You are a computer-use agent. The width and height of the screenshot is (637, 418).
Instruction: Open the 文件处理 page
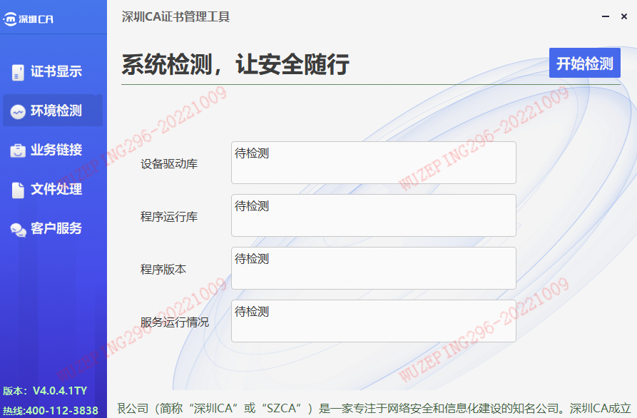(56, 189)
